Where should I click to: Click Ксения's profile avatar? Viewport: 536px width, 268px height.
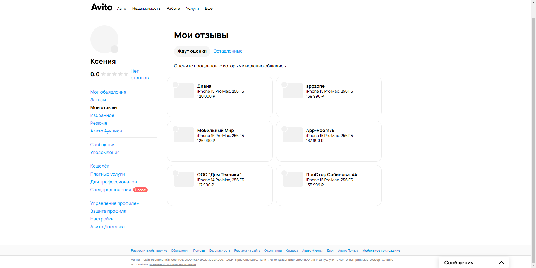pyautogui.click(x=104, y=39)
